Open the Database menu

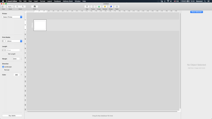pyautogui.click(x=57, y=1)
